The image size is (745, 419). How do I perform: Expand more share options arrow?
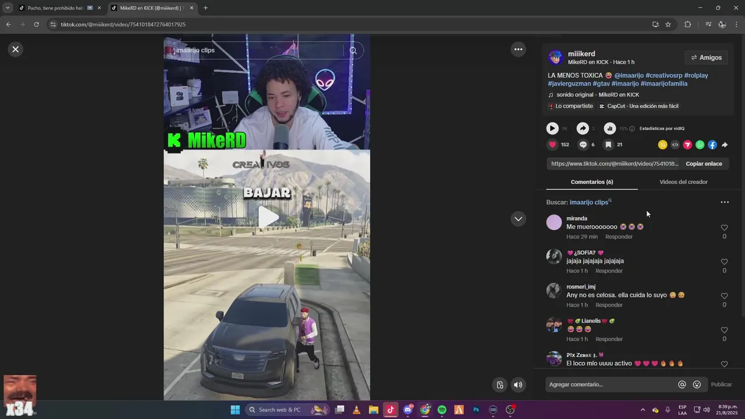click(x=725, y=145)
